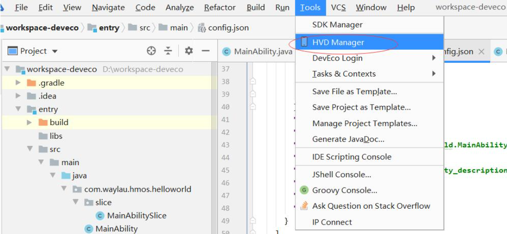Open the Project view dropdown arrow

(55, 51)
